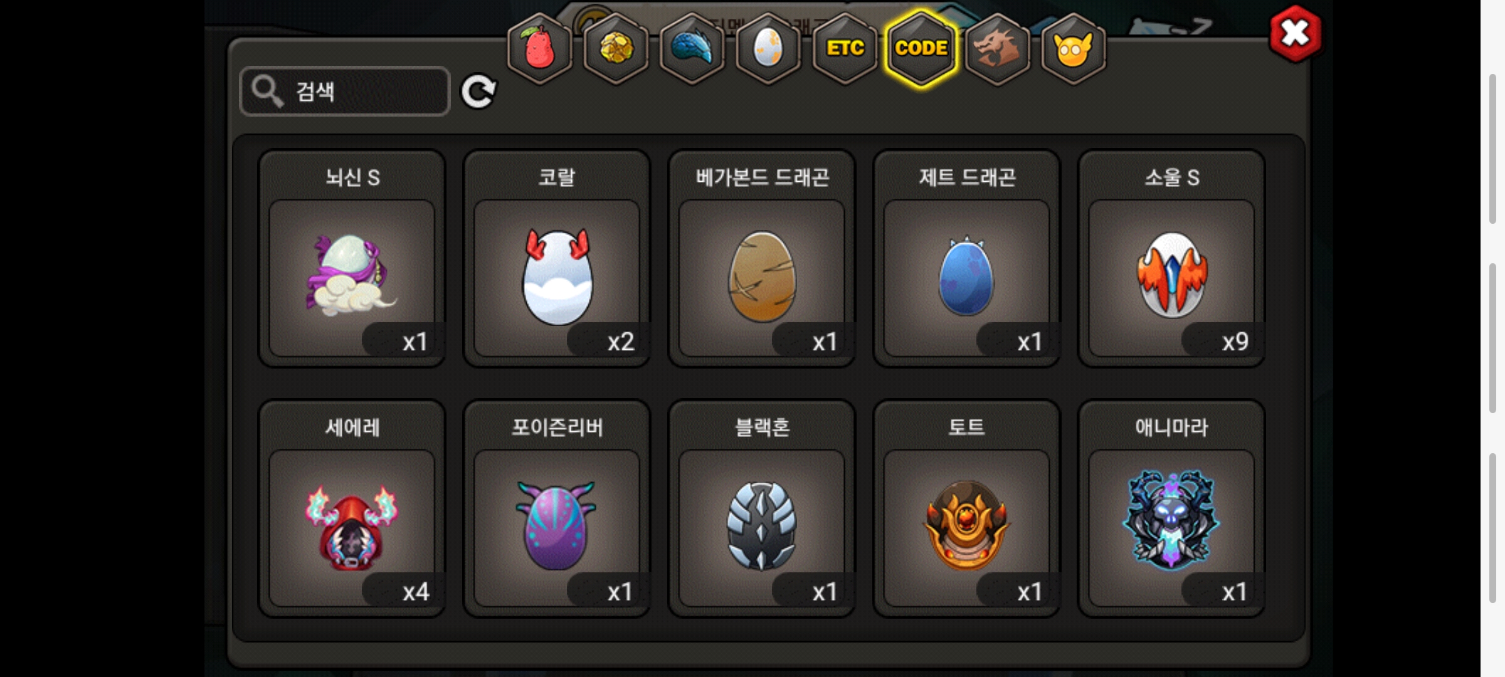Click the refresh arrow beside search

479,92
